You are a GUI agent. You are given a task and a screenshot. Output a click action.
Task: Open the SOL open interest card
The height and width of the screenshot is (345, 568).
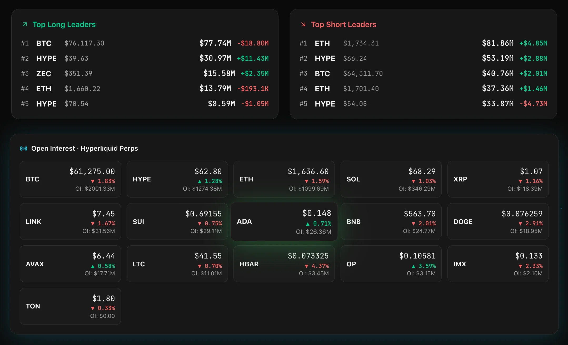click(391, 179)
